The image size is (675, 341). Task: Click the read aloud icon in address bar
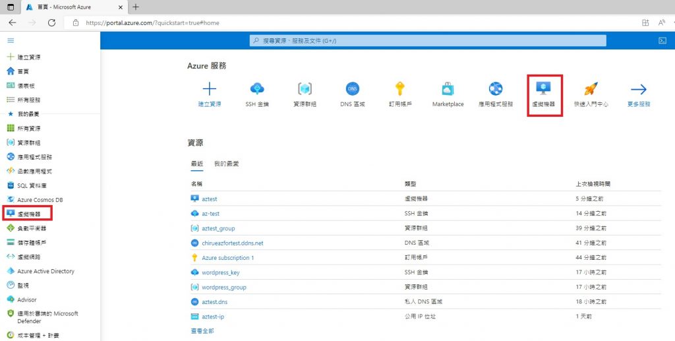pos(662,23)
